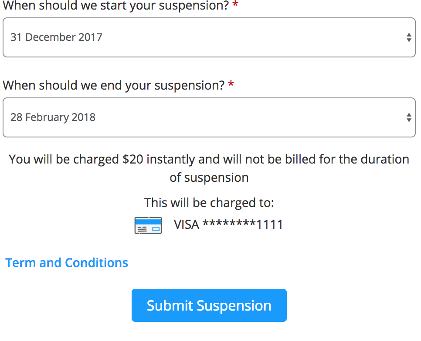Click the "This will be charged to:" text
The image size is (421, 341).
pos(209,203)
